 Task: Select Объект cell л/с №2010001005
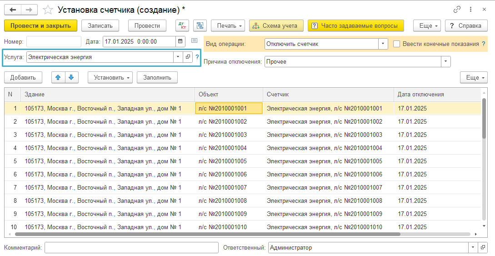pos(229,161)
